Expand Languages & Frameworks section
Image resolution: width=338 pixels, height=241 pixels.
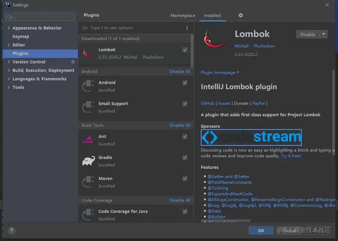(x=9, y=79)
